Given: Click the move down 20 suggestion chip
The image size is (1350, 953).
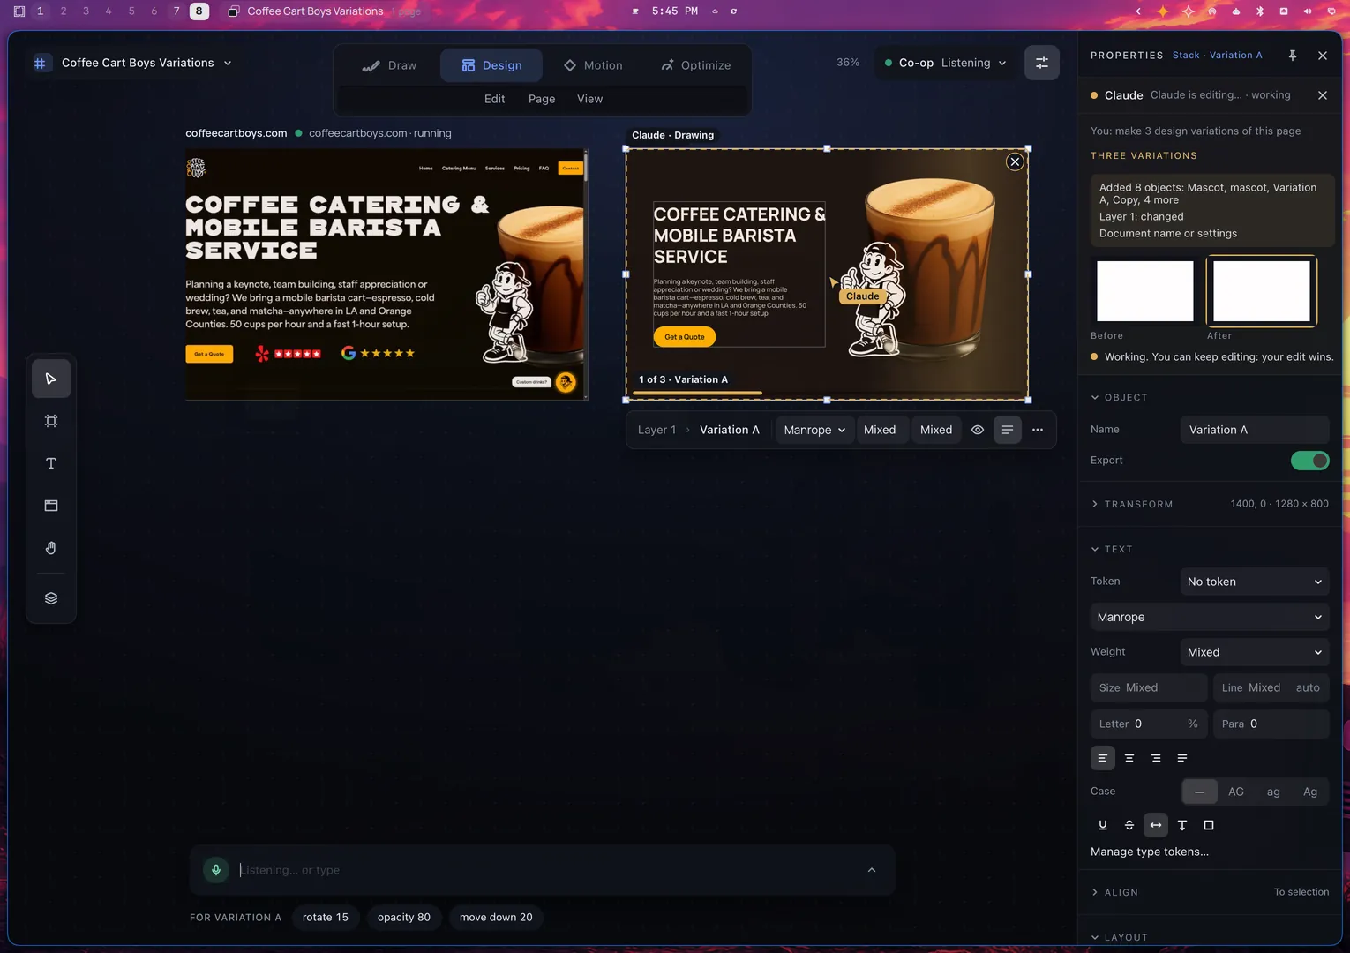Looking at the screenshot, I should click(x=496, y=918).
